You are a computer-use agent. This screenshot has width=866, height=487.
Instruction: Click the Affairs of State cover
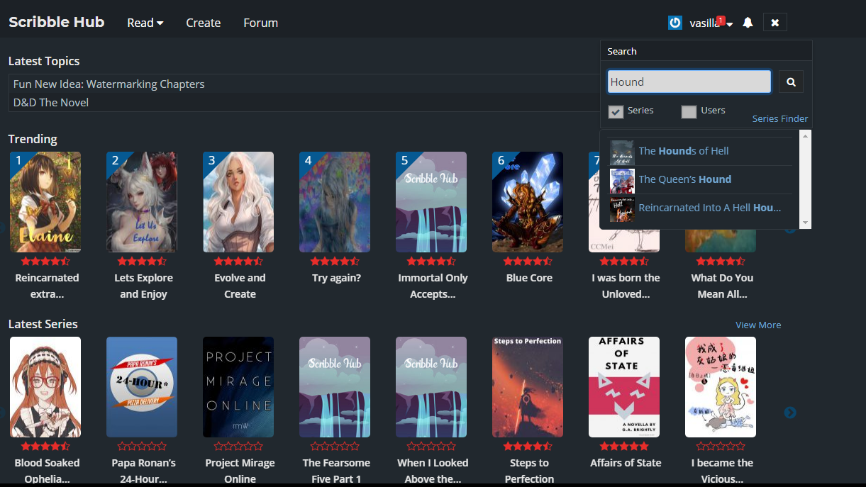click(x=624, y=387)
